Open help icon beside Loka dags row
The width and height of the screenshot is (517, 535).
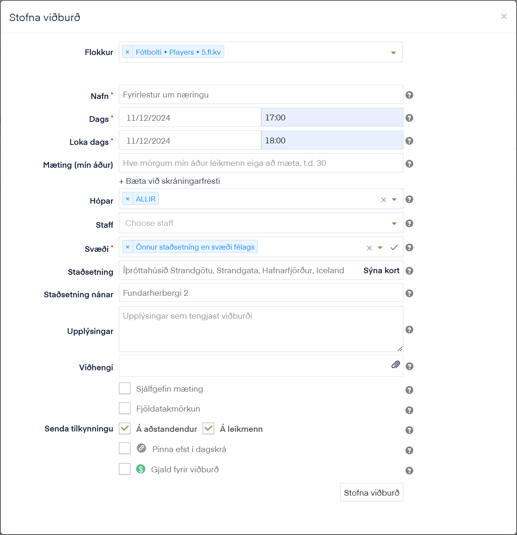tap(409, 141)
